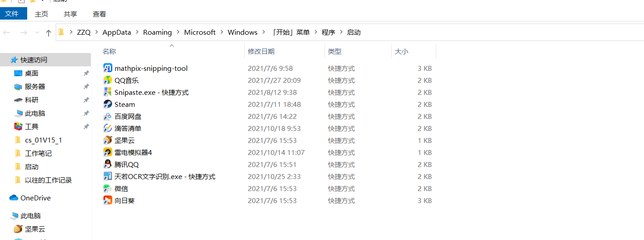This screenshot has height=240, width=644.
Task: Select the 向日葵 shortcut icon
Action: click(x=107, y=200)
